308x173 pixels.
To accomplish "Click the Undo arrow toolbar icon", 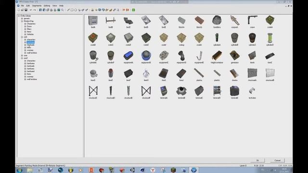I will 31,10.
